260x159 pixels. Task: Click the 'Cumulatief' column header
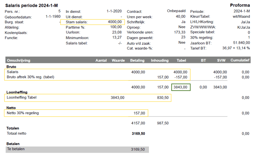(240, 60)
